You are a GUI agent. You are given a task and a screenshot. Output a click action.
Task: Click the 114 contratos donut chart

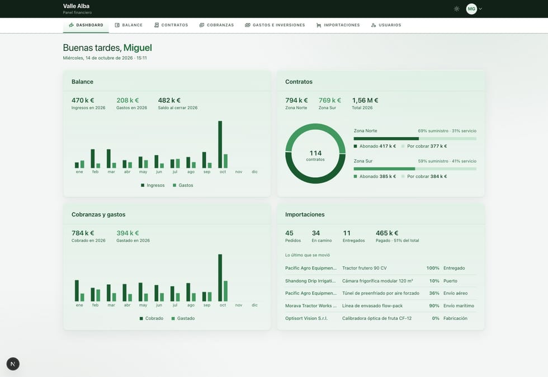[x=315, y=153]
